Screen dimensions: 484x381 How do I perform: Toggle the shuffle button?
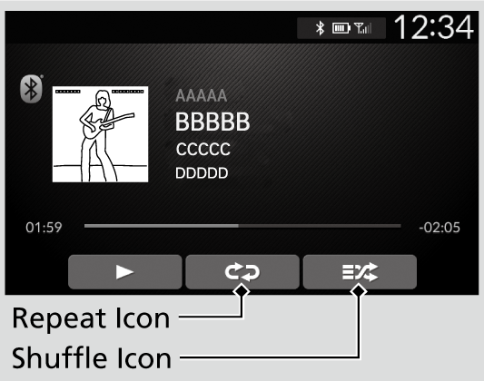pos(360,272)
